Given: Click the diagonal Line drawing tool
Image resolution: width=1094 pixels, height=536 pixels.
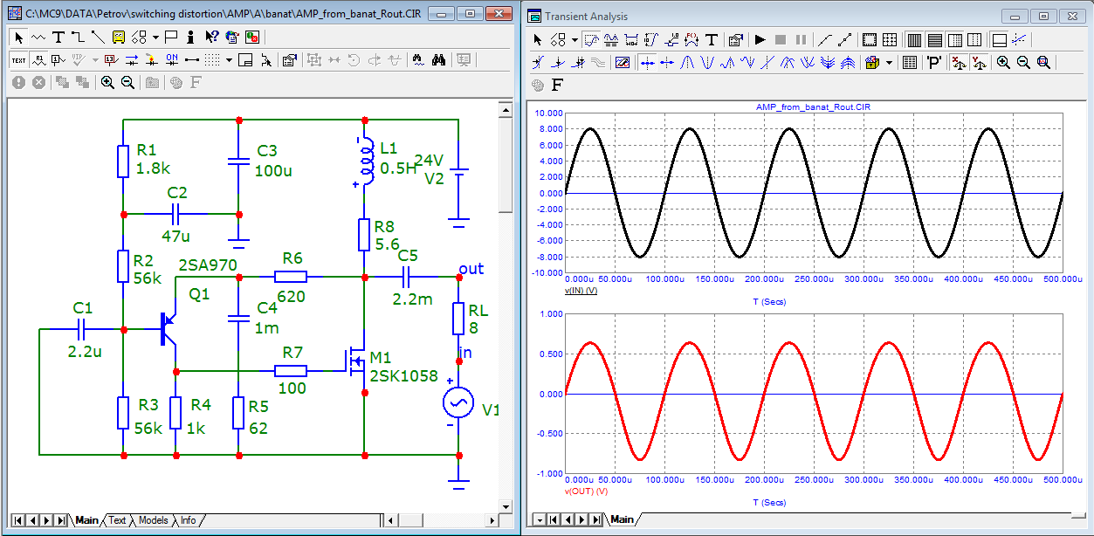Looking at the screenshot, I should coord(97,38).
